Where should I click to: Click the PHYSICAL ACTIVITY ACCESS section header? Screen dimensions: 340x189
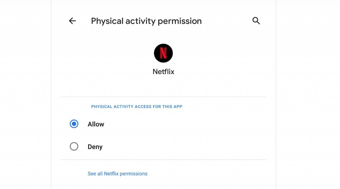[137, 106]
